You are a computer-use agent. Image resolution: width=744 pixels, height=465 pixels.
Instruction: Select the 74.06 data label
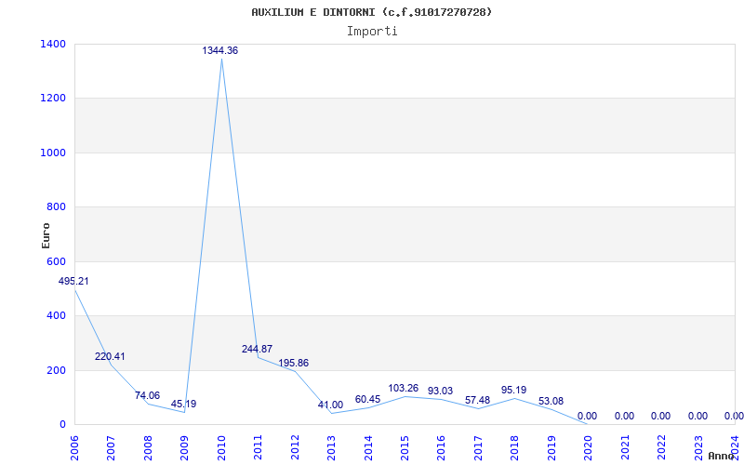pyautogui.click(x=147, y=395)
